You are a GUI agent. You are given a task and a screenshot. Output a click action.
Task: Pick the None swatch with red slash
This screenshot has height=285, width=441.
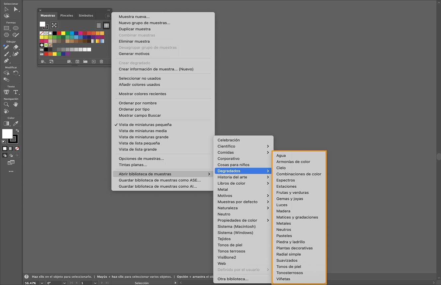(x=42, y=33)
